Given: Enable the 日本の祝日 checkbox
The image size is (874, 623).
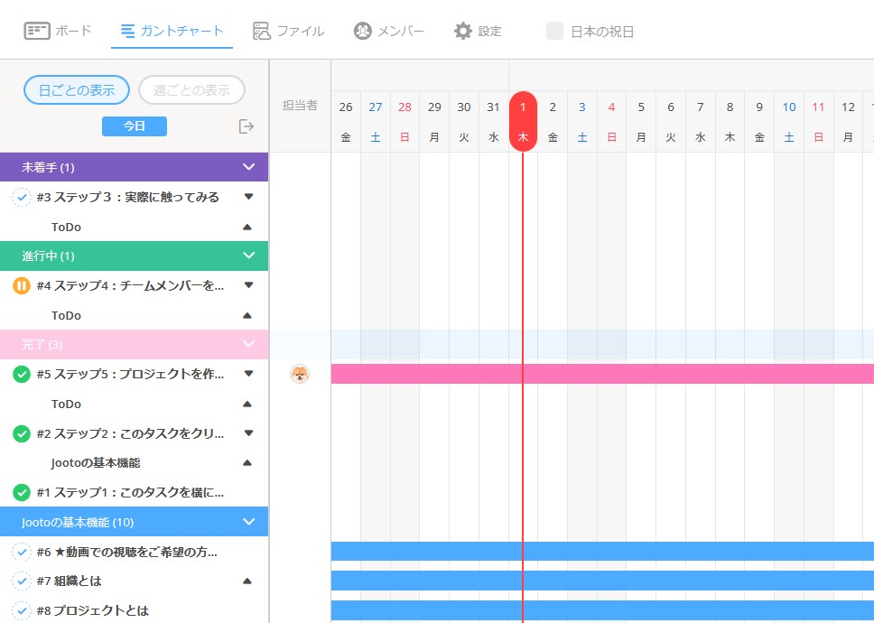Looking at the screenshot, I should [554, 32].
